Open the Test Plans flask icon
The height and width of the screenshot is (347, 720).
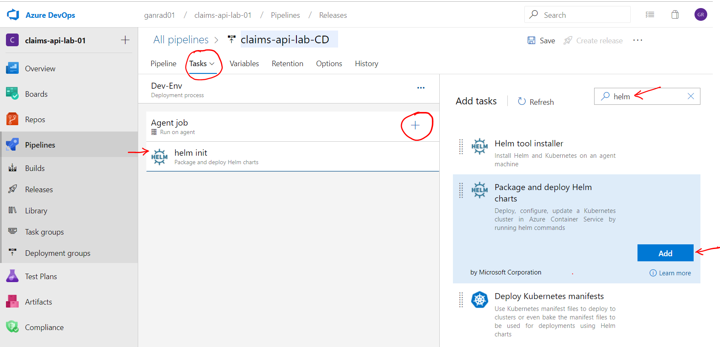point(12,276)
